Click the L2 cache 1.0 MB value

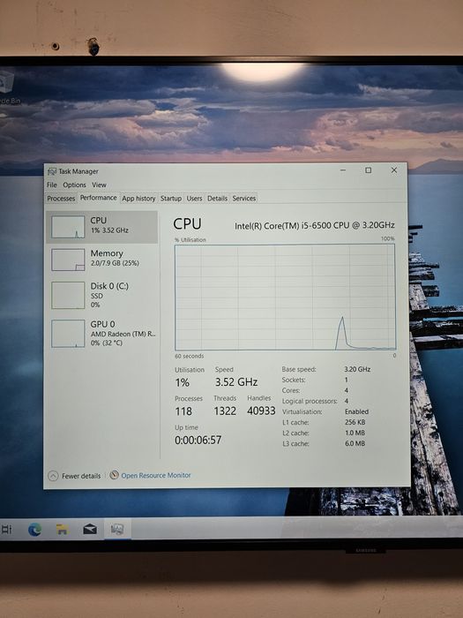(355, 433)
